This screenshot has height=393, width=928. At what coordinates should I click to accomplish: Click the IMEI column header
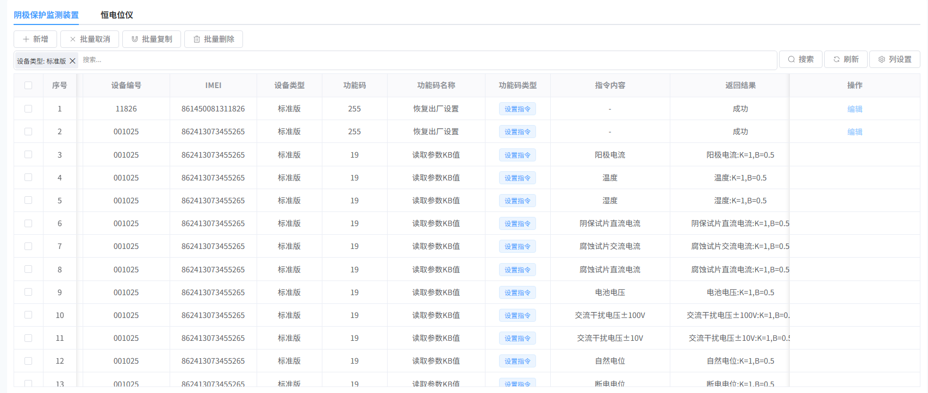[x=213, y=85]
